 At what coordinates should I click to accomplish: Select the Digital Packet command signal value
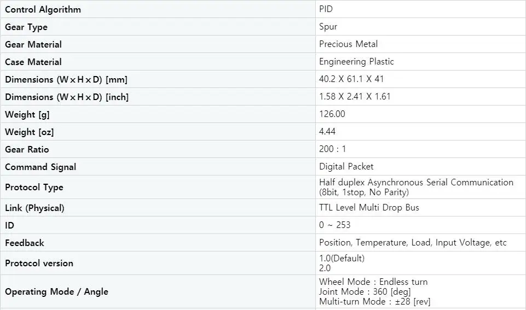click(346, 166)
